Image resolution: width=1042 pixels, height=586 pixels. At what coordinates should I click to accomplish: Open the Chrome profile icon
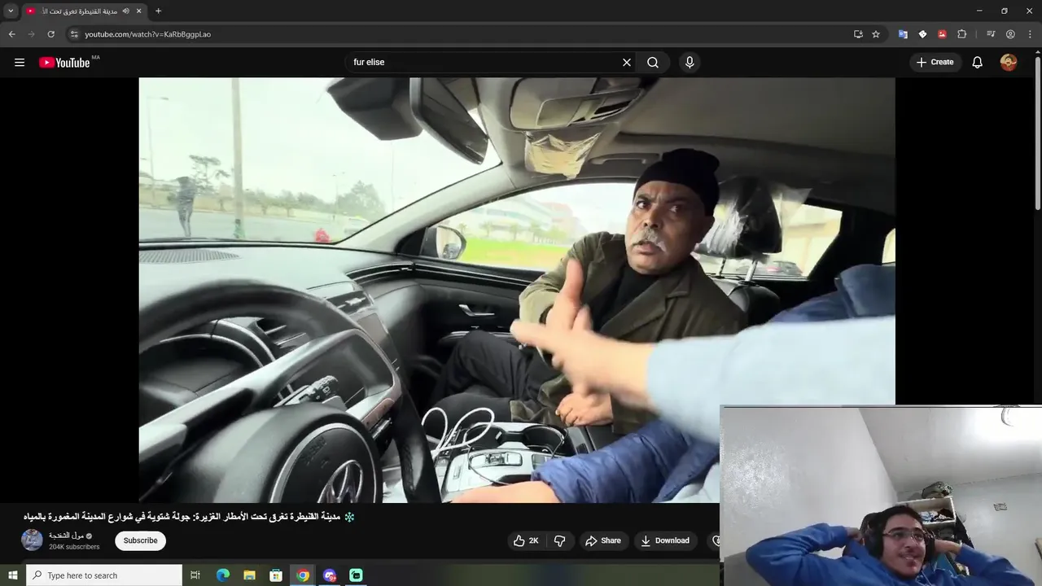point(1010,34)
